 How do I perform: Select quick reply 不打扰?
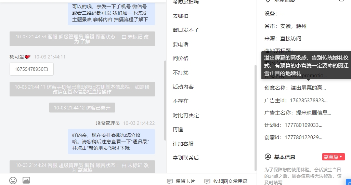180,73
